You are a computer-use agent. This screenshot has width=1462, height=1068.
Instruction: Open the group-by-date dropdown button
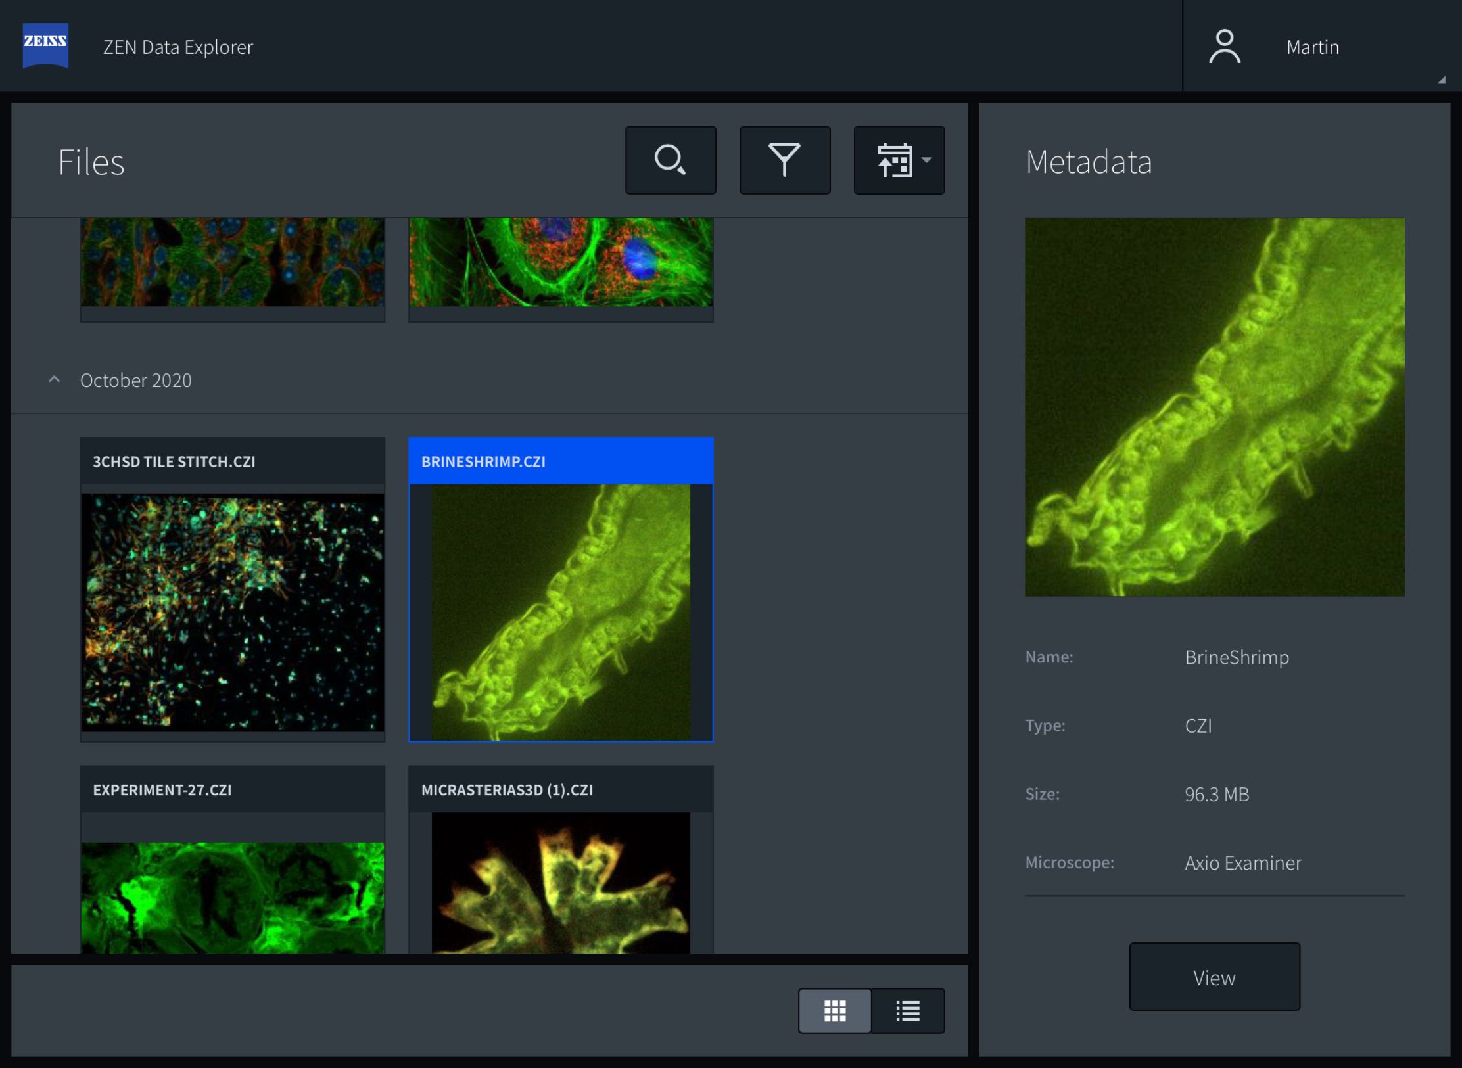click(899, 160)
